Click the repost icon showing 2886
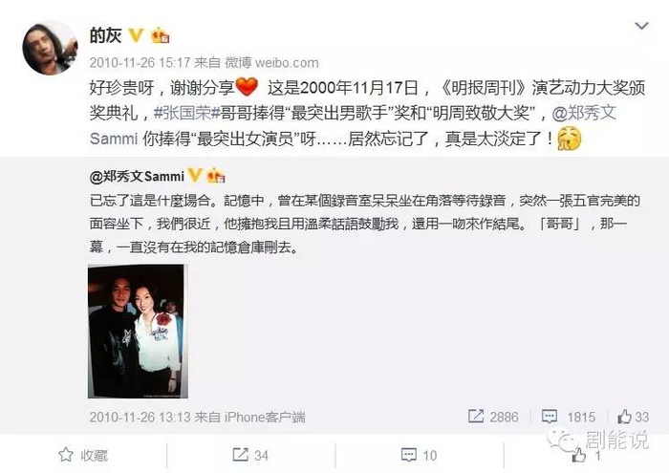Image resolution: width=669 pixels, height=473 pixels. click(x=494, y=417)
